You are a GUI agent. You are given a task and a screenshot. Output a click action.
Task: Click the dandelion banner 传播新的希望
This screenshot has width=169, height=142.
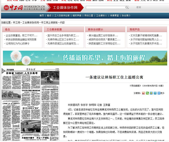tap(85, 58)
